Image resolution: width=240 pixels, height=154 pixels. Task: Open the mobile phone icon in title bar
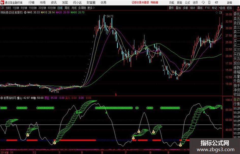point(209,3)
